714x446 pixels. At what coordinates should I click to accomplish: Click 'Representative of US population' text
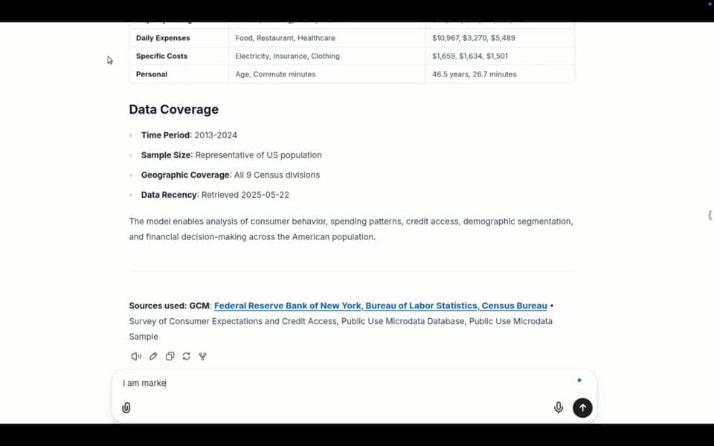(259, 155)
